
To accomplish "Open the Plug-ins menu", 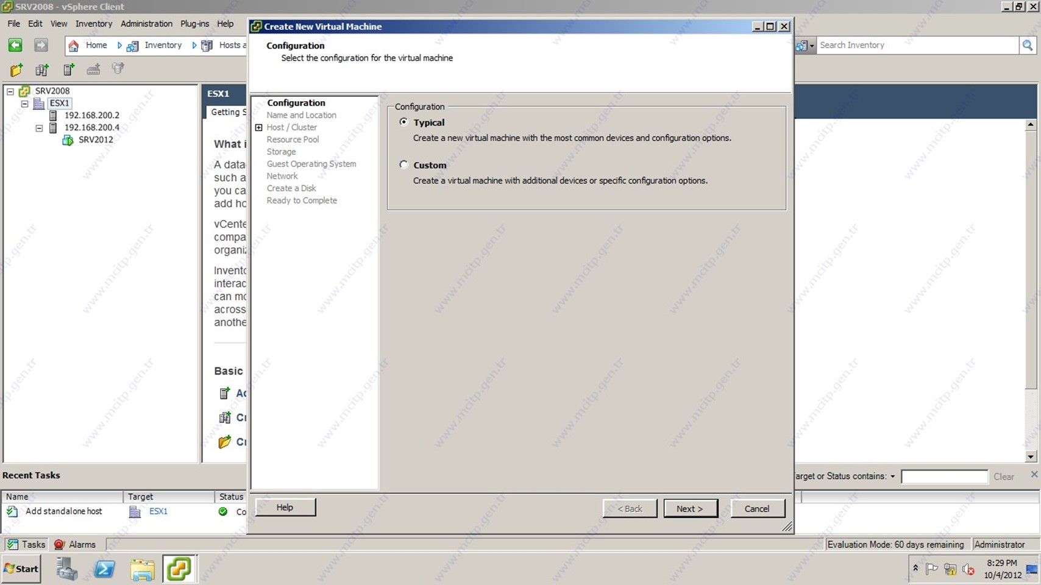I will 194,24.
